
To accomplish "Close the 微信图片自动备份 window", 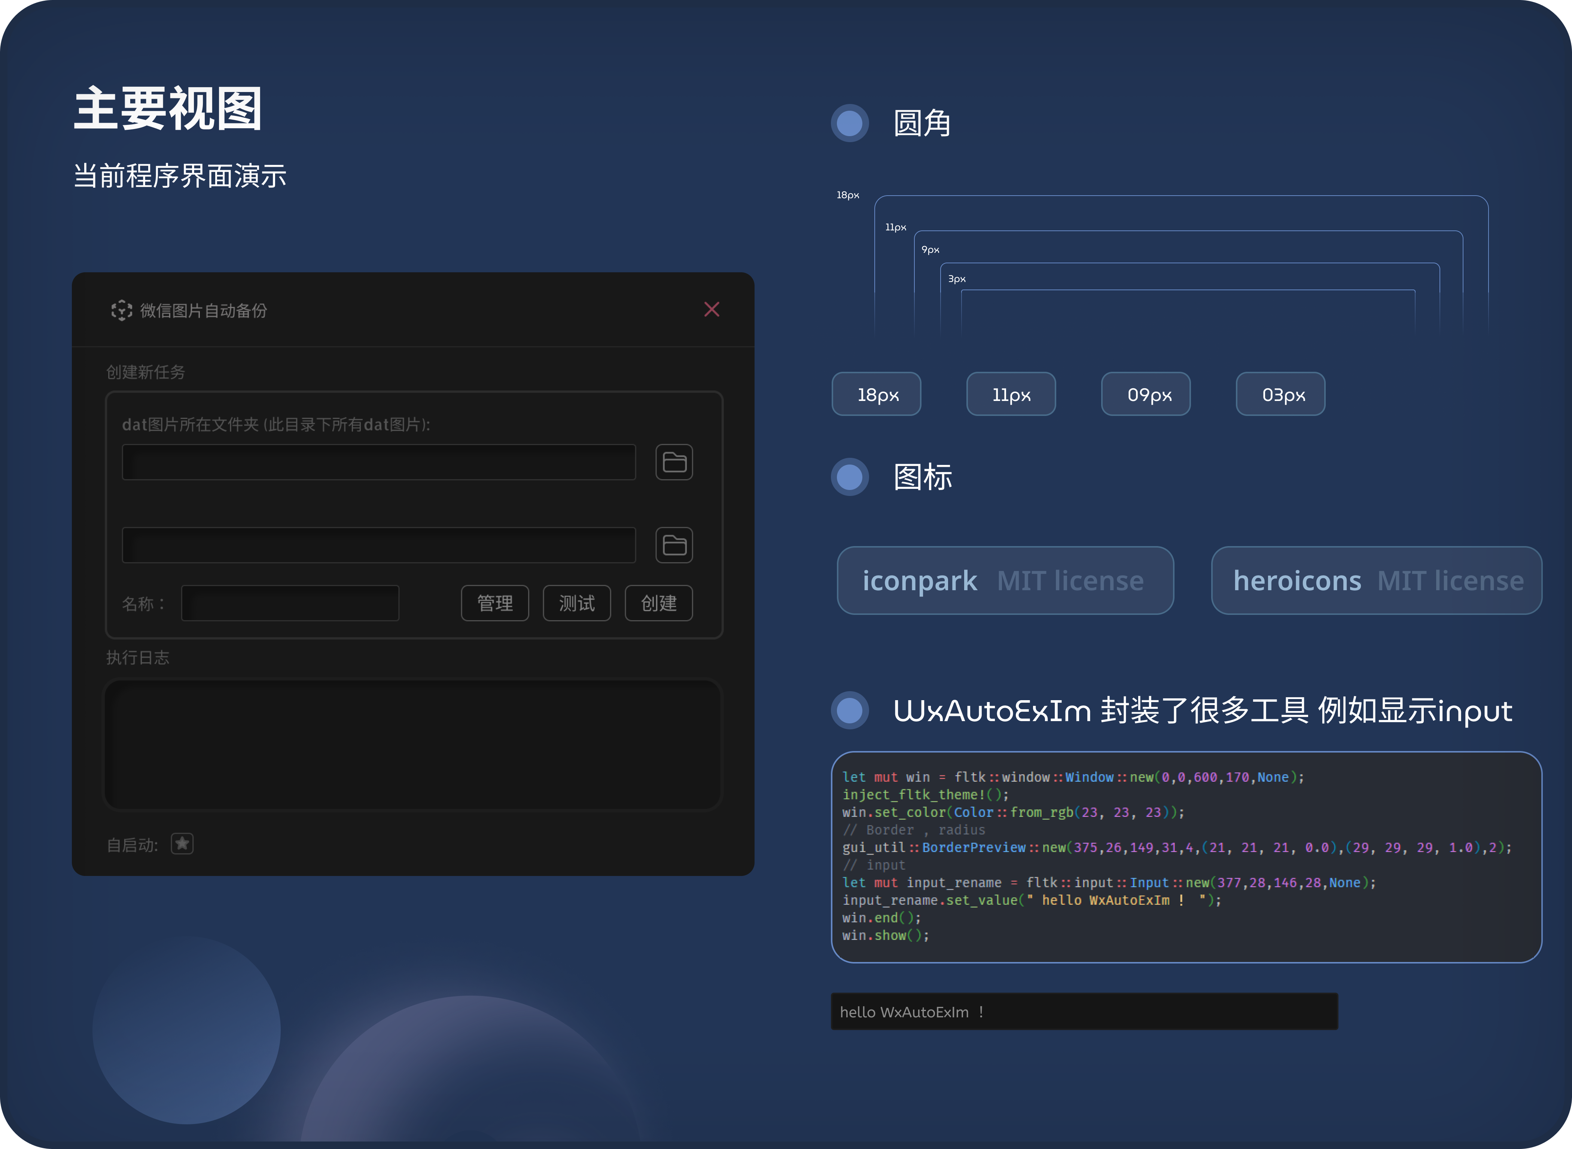I will point(711,310).
